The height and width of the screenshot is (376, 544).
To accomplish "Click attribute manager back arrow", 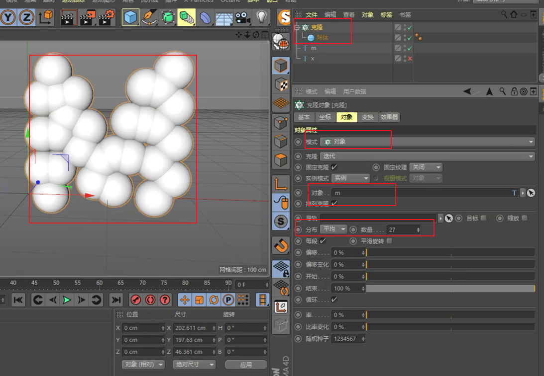I will coord(467,91).
